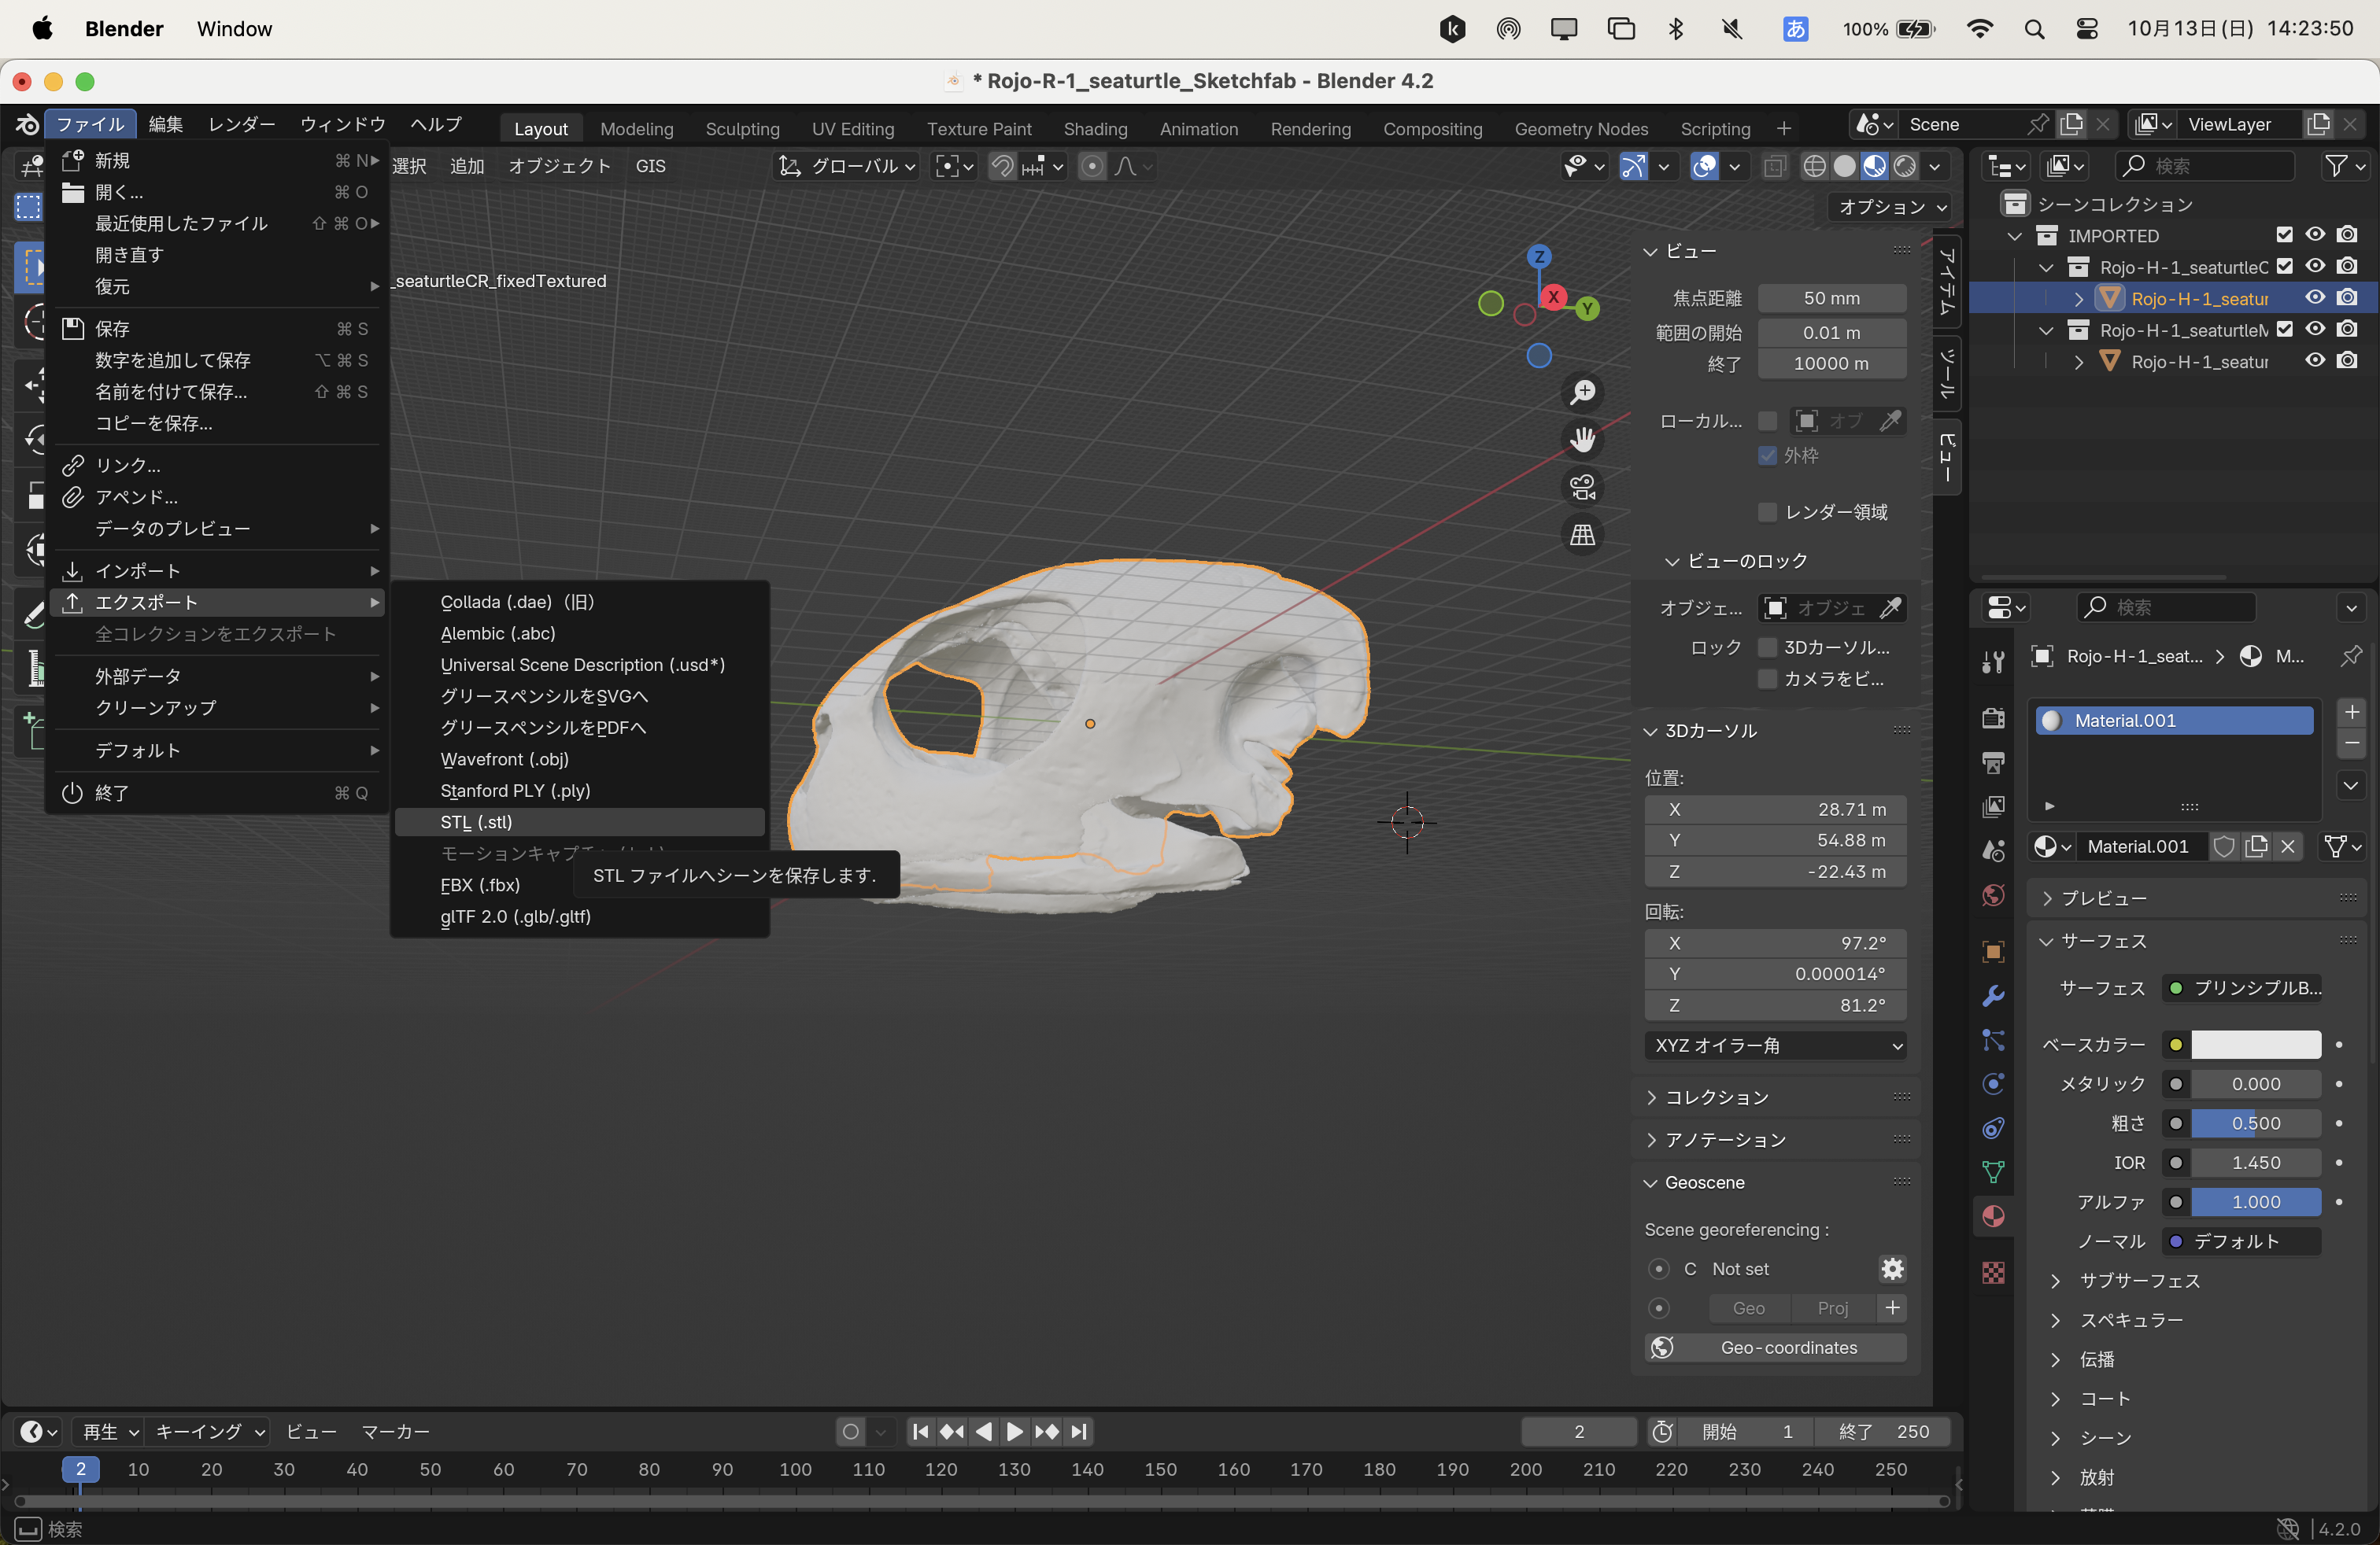Screen dimensions: 2380x1545
Task: Disable render for IMPORTED collection camera icon
Action: click(2347, 235)
